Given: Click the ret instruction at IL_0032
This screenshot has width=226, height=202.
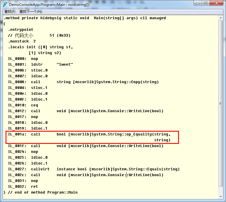Looking at the screenshot, I should pyautogui.click(x=34, y=187).
